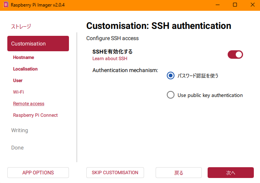Open the Learn about SSH link
Screen dimensions: 260x183
(109, 59)
